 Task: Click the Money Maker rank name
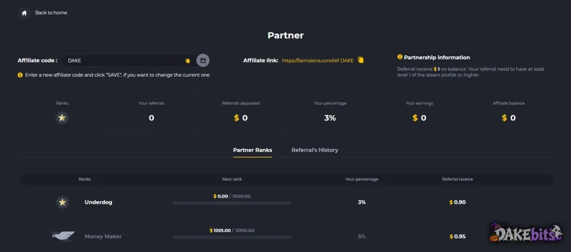pos(103,236)
